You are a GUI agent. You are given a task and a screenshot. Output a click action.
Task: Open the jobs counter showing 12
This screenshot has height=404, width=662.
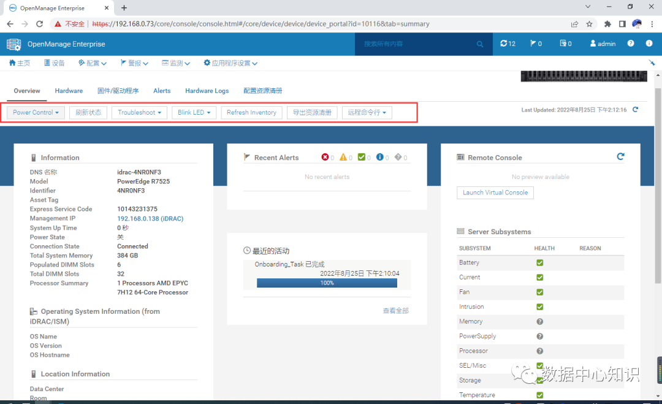click(508, 44)
